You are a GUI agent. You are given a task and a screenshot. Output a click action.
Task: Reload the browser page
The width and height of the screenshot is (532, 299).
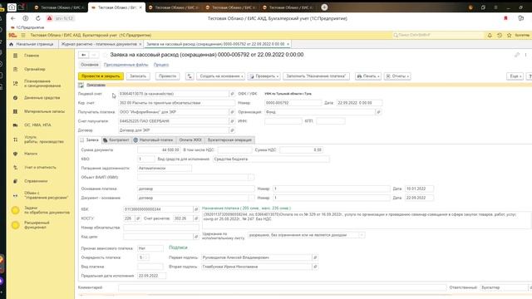[x=38, y=18]
